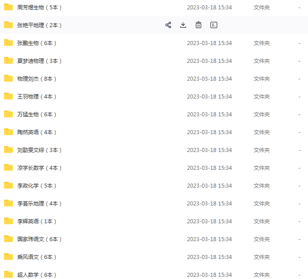The height and width of the screenshot is (279, 308).
Task: Click the folder icon beside 李政化学
Action: (x=8, y=185)
